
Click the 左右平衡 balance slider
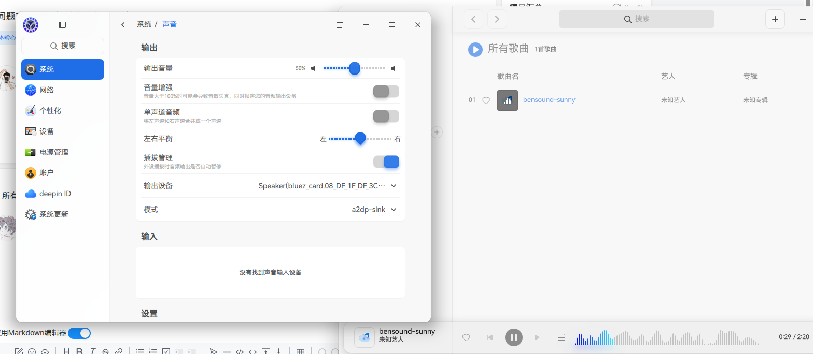[x=360, y=139]
